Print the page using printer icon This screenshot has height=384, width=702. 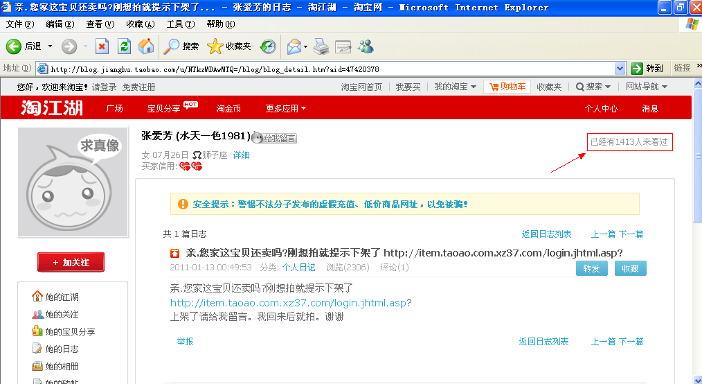point(321,46)
